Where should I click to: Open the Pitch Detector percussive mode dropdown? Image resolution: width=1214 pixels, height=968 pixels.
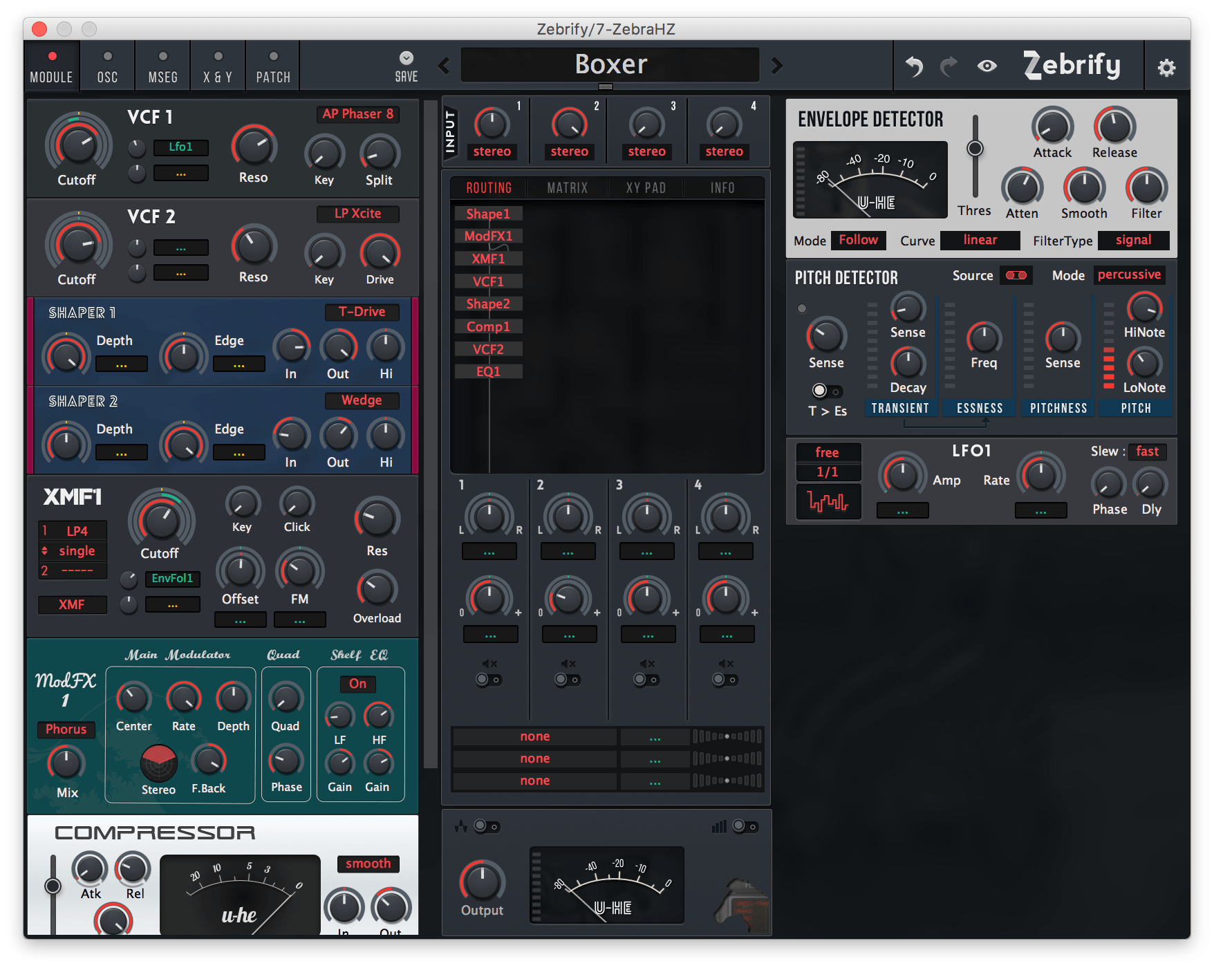(1129, 274)
